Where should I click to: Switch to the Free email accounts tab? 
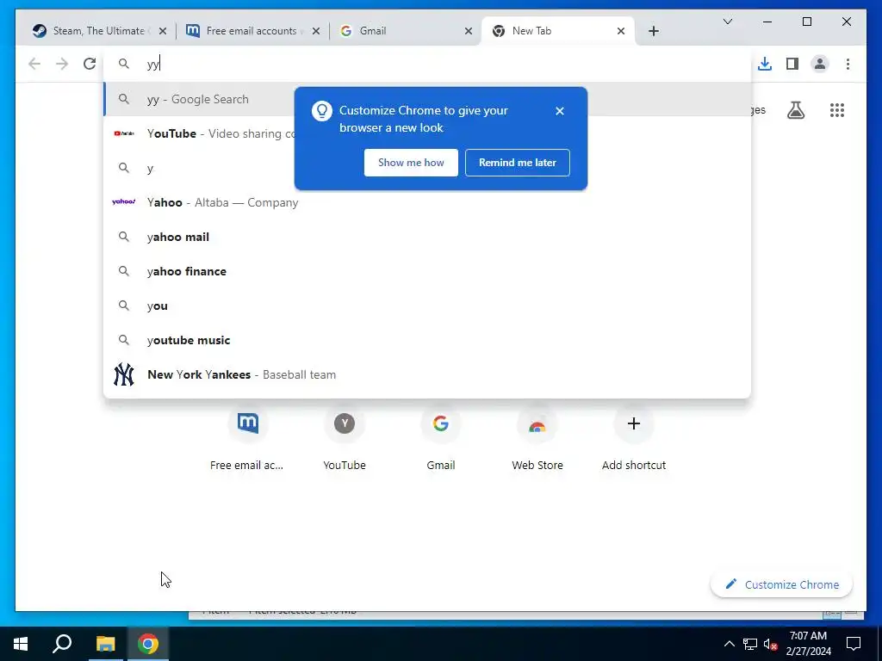tap(252, 31)
